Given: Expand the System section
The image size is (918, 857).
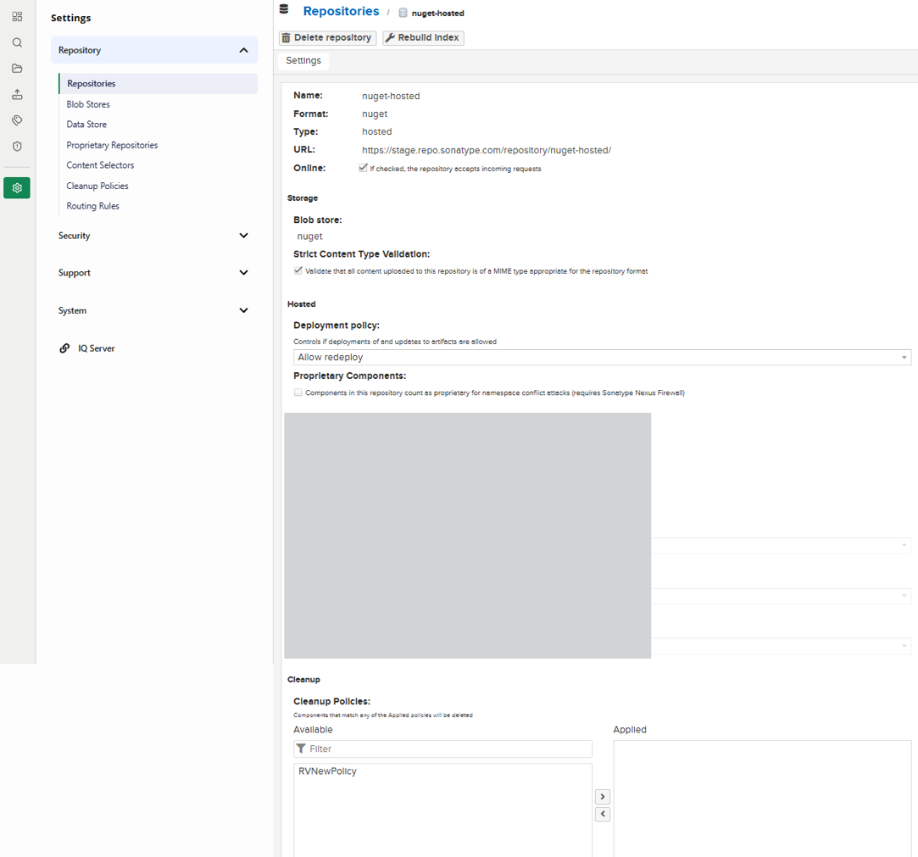Looking at the screenshot, I should (154, 310).
